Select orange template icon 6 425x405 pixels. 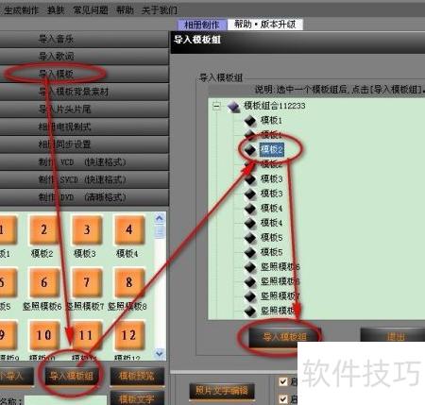tap(43, 282)
